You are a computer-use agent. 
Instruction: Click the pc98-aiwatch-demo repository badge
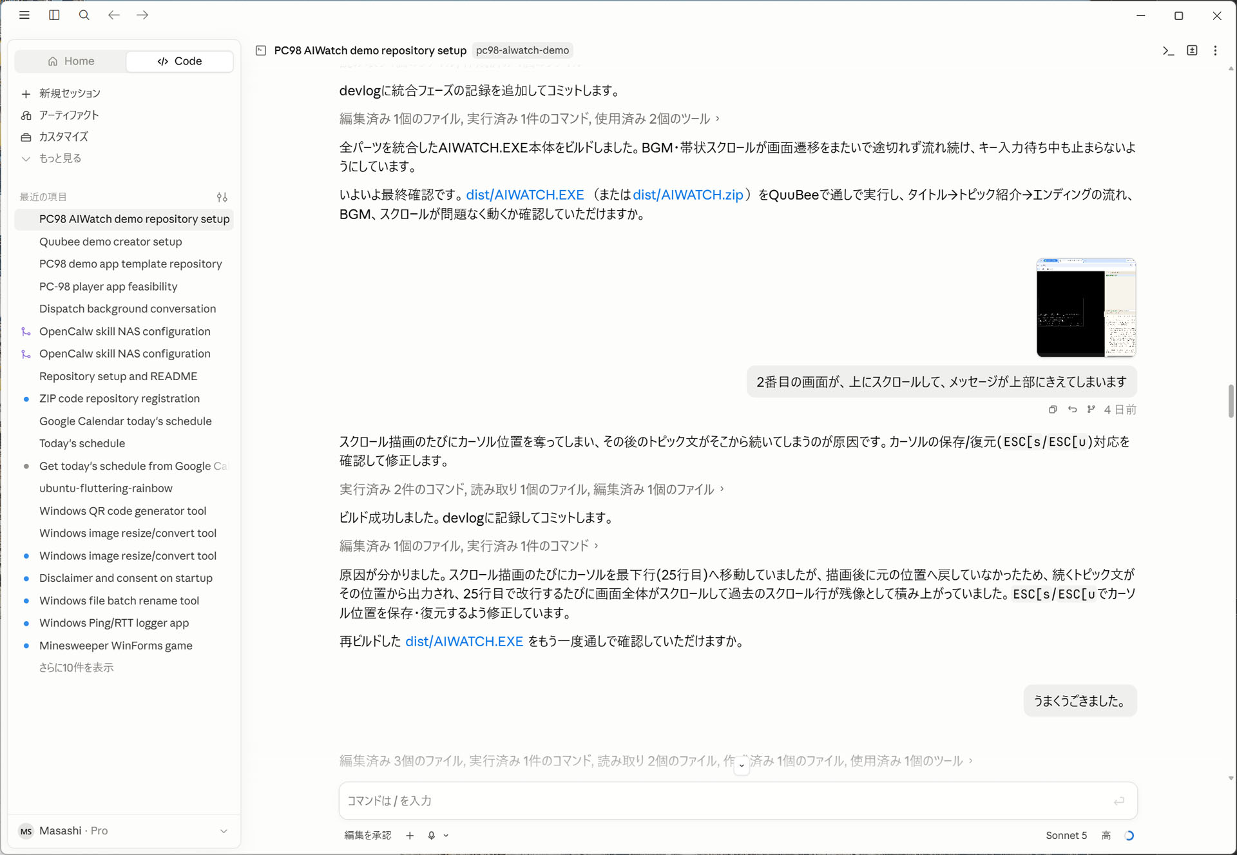tap(523, 50)
